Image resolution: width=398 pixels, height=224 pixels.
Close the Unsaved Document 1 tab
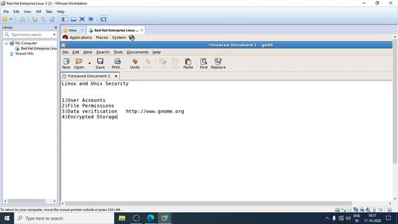(116, 76)
